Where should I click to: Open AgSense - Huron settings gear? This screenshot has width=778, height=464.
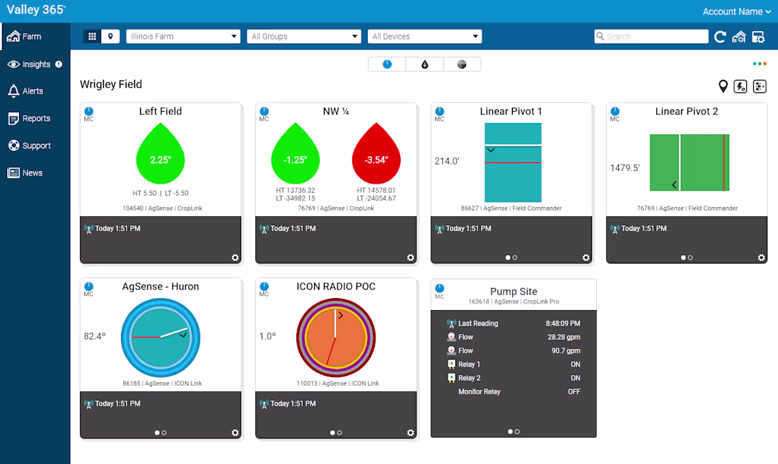tap(236, 433)
